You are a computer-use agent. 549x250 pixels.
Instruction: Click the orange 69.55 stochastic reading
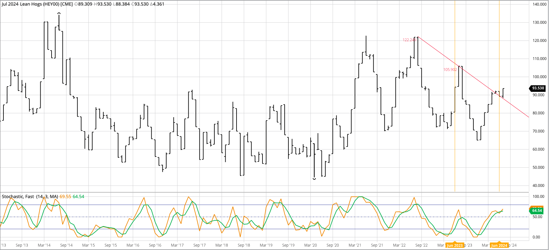(x=65, y=197)
